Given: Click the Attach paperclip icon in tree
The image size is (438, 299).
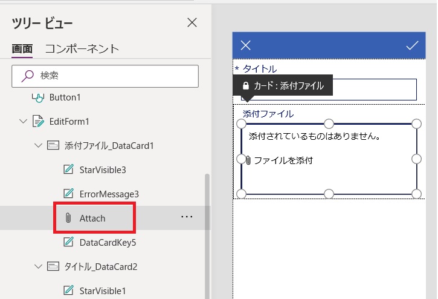Looking at the screenshot, I should tap(68, 218).
